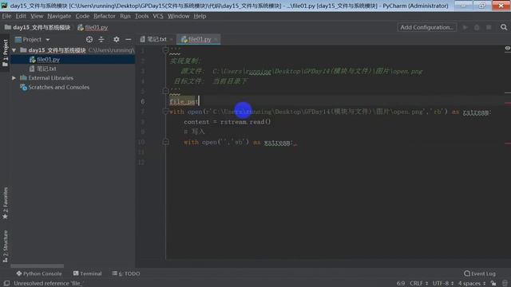Click the Collapse All icon in Project panel
This screenshot has width=511, height=287.
(101, 39)
